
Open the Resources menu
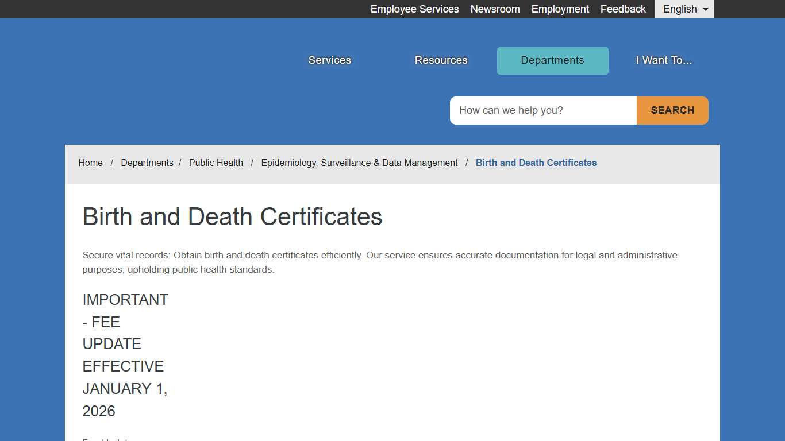click(x=441, y=60)
